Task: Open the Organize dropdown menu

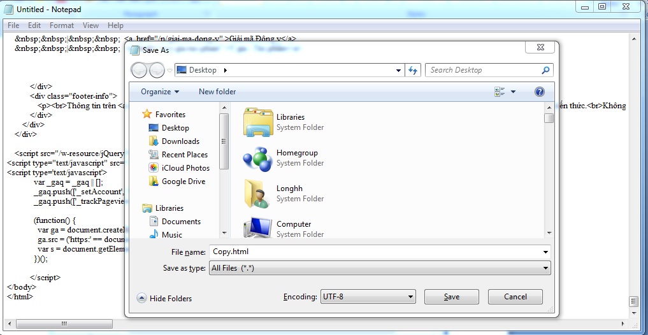Action: (x=160, y=92)
